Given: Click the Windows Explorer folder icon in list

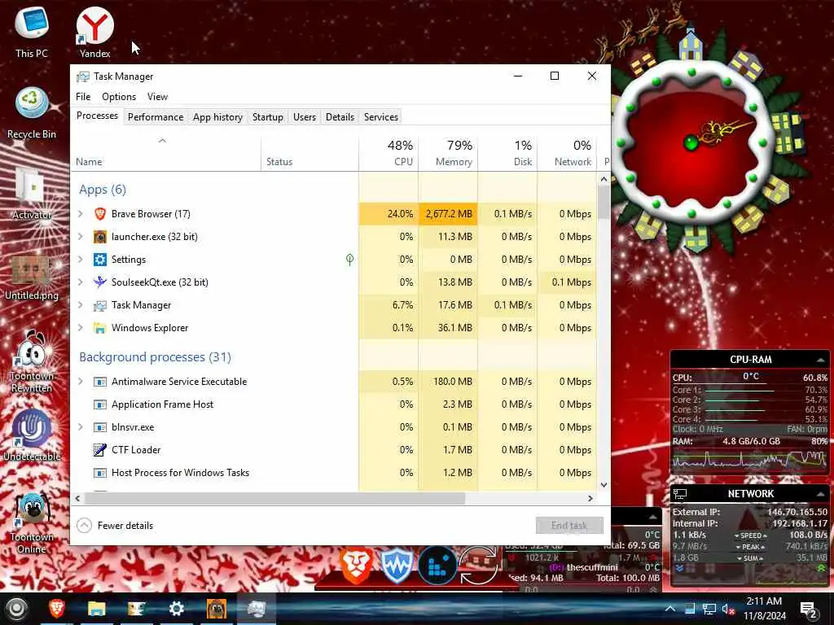Looking at the screenshot, I should click(x=100, y=328).
